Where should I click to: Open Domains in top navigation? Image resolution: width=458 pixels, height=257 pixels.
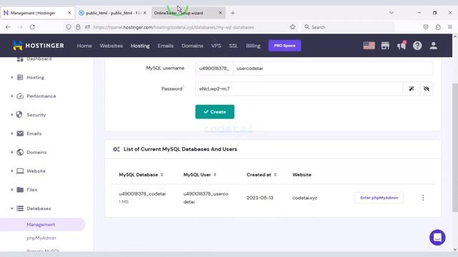[x=193, y=46]
